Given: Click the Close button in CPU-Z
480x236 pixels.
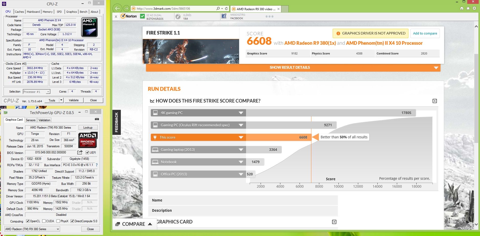Looking at the screenshot, I should click(93, 100).
